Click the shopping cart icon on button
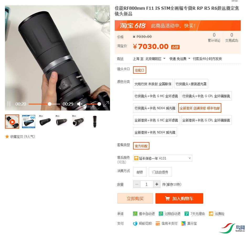The image size is (246, 235). click(x=168, y=198)
